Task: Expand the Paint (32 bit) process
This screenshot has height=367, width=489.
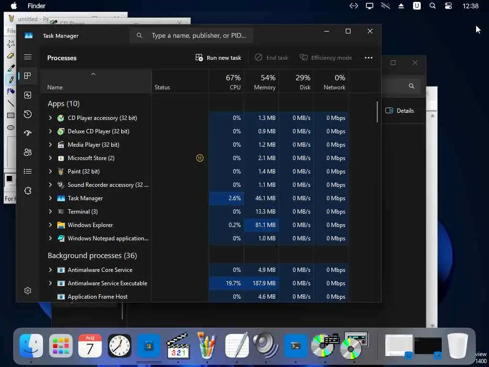Action: pos(50,172)
